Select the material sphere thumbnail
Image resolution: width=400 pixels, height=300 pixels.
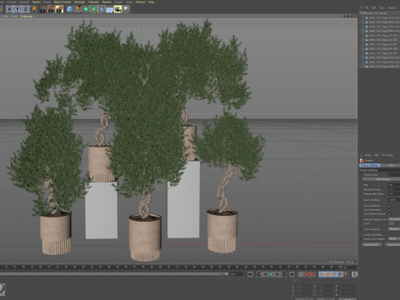(x=2, y=289)
